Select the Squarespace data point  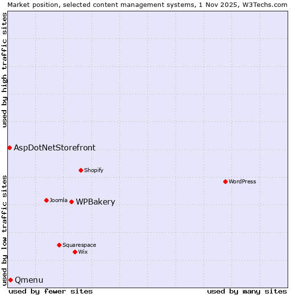[59, 245]
